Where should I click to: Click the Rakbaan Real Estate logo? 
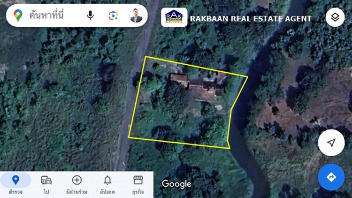coord(174,17)
